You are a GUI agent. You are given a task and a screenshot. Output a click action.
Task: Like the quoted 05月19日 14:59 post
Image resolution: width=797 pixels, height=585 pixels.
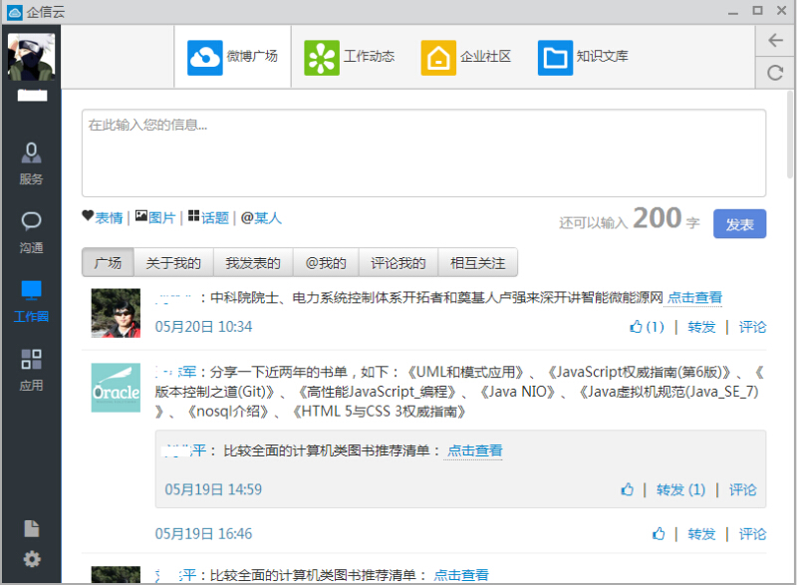628,489
